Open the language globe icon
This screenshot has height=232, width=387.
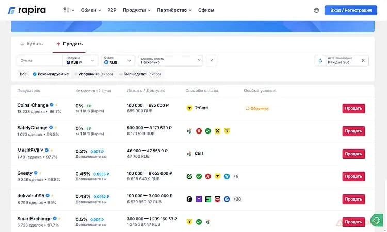[x=316, y=10]
